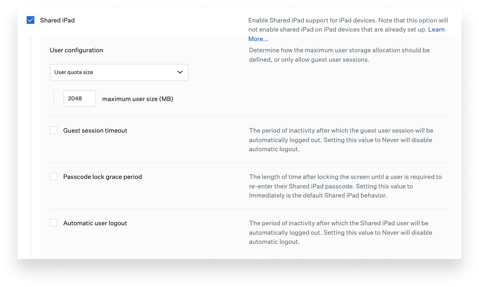Click the Automatic user logout label

click(95, 223)
